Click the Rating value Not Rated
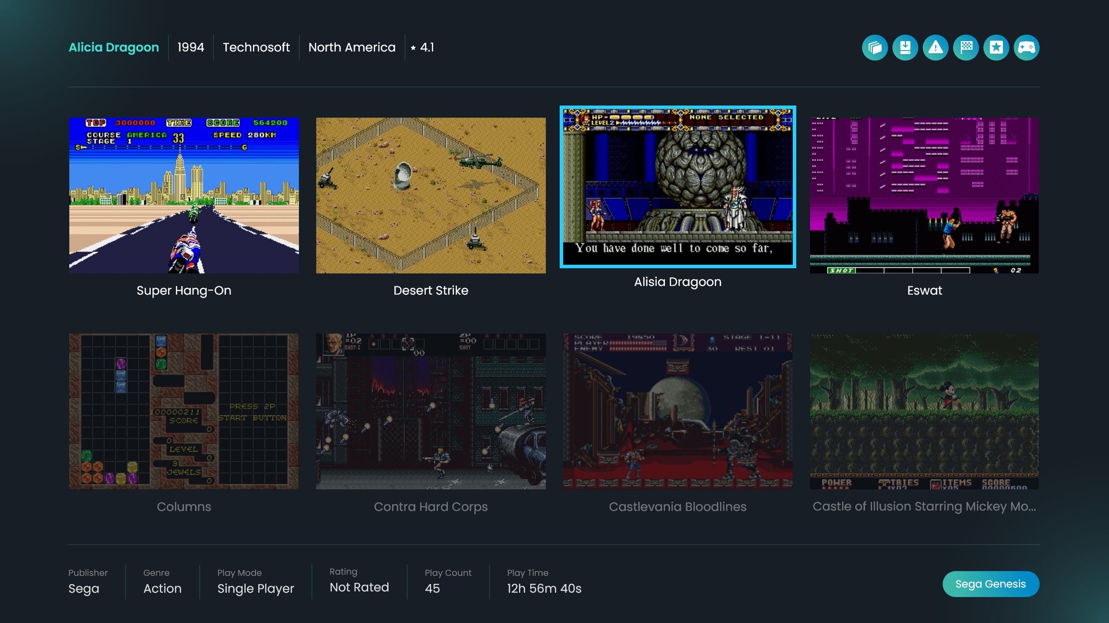The image size is (1109, 623). point(359,587)
